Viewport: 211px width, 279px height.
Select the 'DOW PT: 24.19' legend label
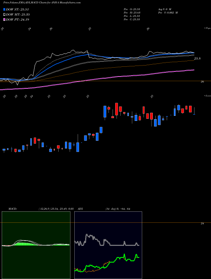pyautogui.click(x=17, y=19)
